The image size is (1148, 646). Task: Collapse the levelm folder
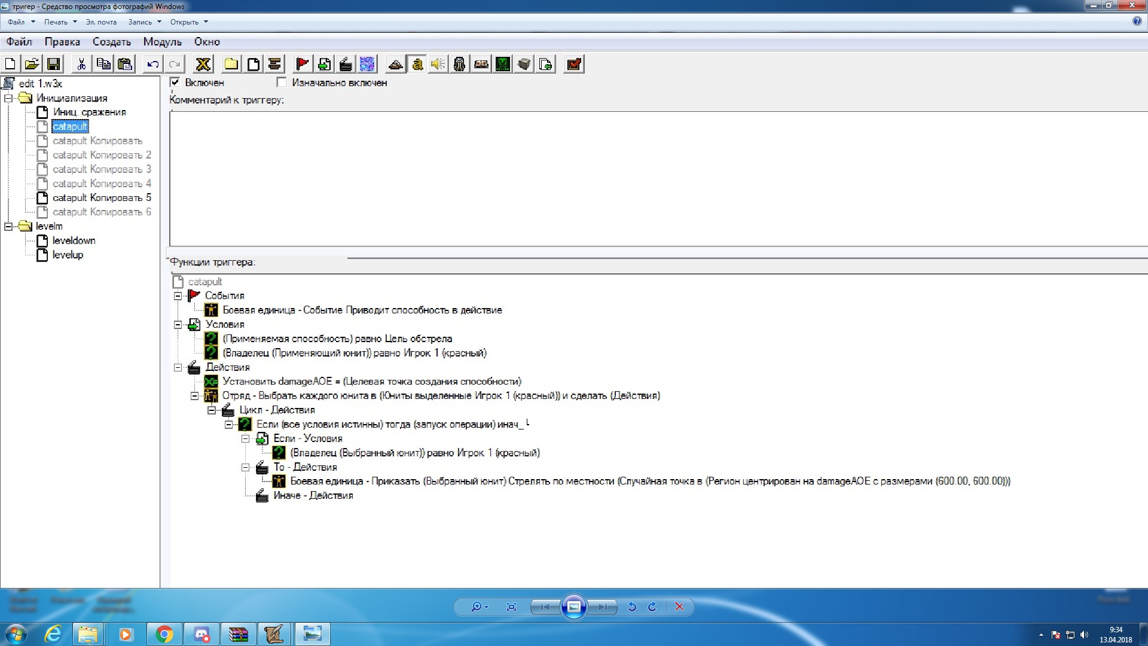pyautogui.click(x=8, y=227)
